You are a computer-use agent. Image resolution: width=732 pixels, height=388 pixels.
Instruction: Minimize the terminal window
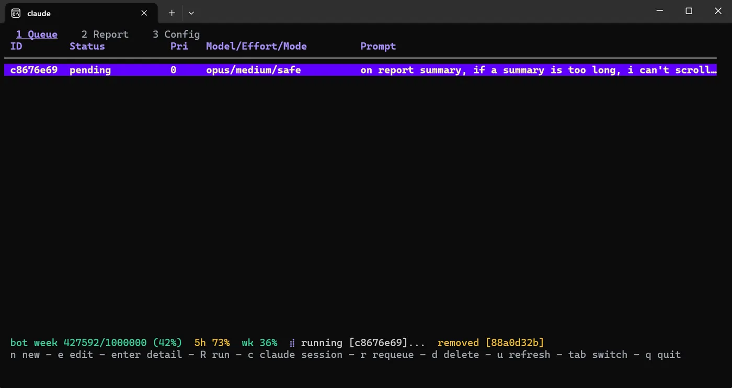[660, 11]
